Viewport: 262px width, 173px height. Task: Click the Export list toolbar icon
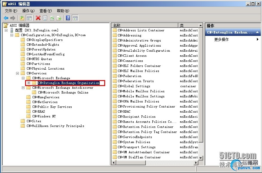click(59, 18)
